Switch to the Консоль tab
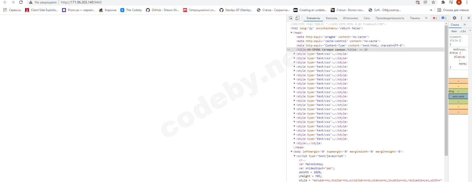This screenshot has width=472, height=182. point(332,18)
